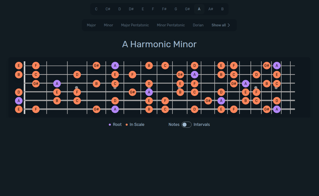319x196 pixels.
Task: Click the C note at eighth fret, low E string
Action: pyautogui.click(x=165, y=109)
